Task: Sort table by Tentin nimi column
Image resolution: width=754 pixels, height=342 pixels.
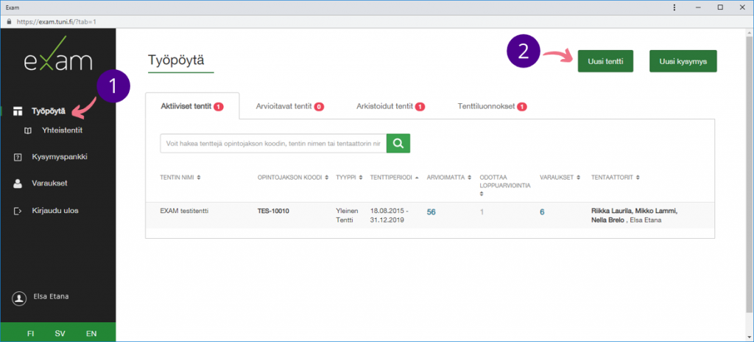Action: pos(180,178)
